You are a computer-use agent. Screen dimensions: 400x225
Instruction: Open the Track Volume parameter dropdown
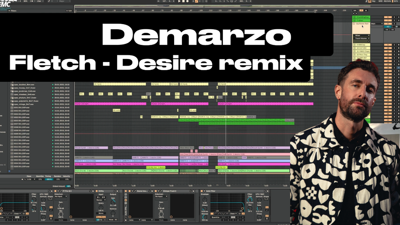pyautogui.click(x=362, y=39)
